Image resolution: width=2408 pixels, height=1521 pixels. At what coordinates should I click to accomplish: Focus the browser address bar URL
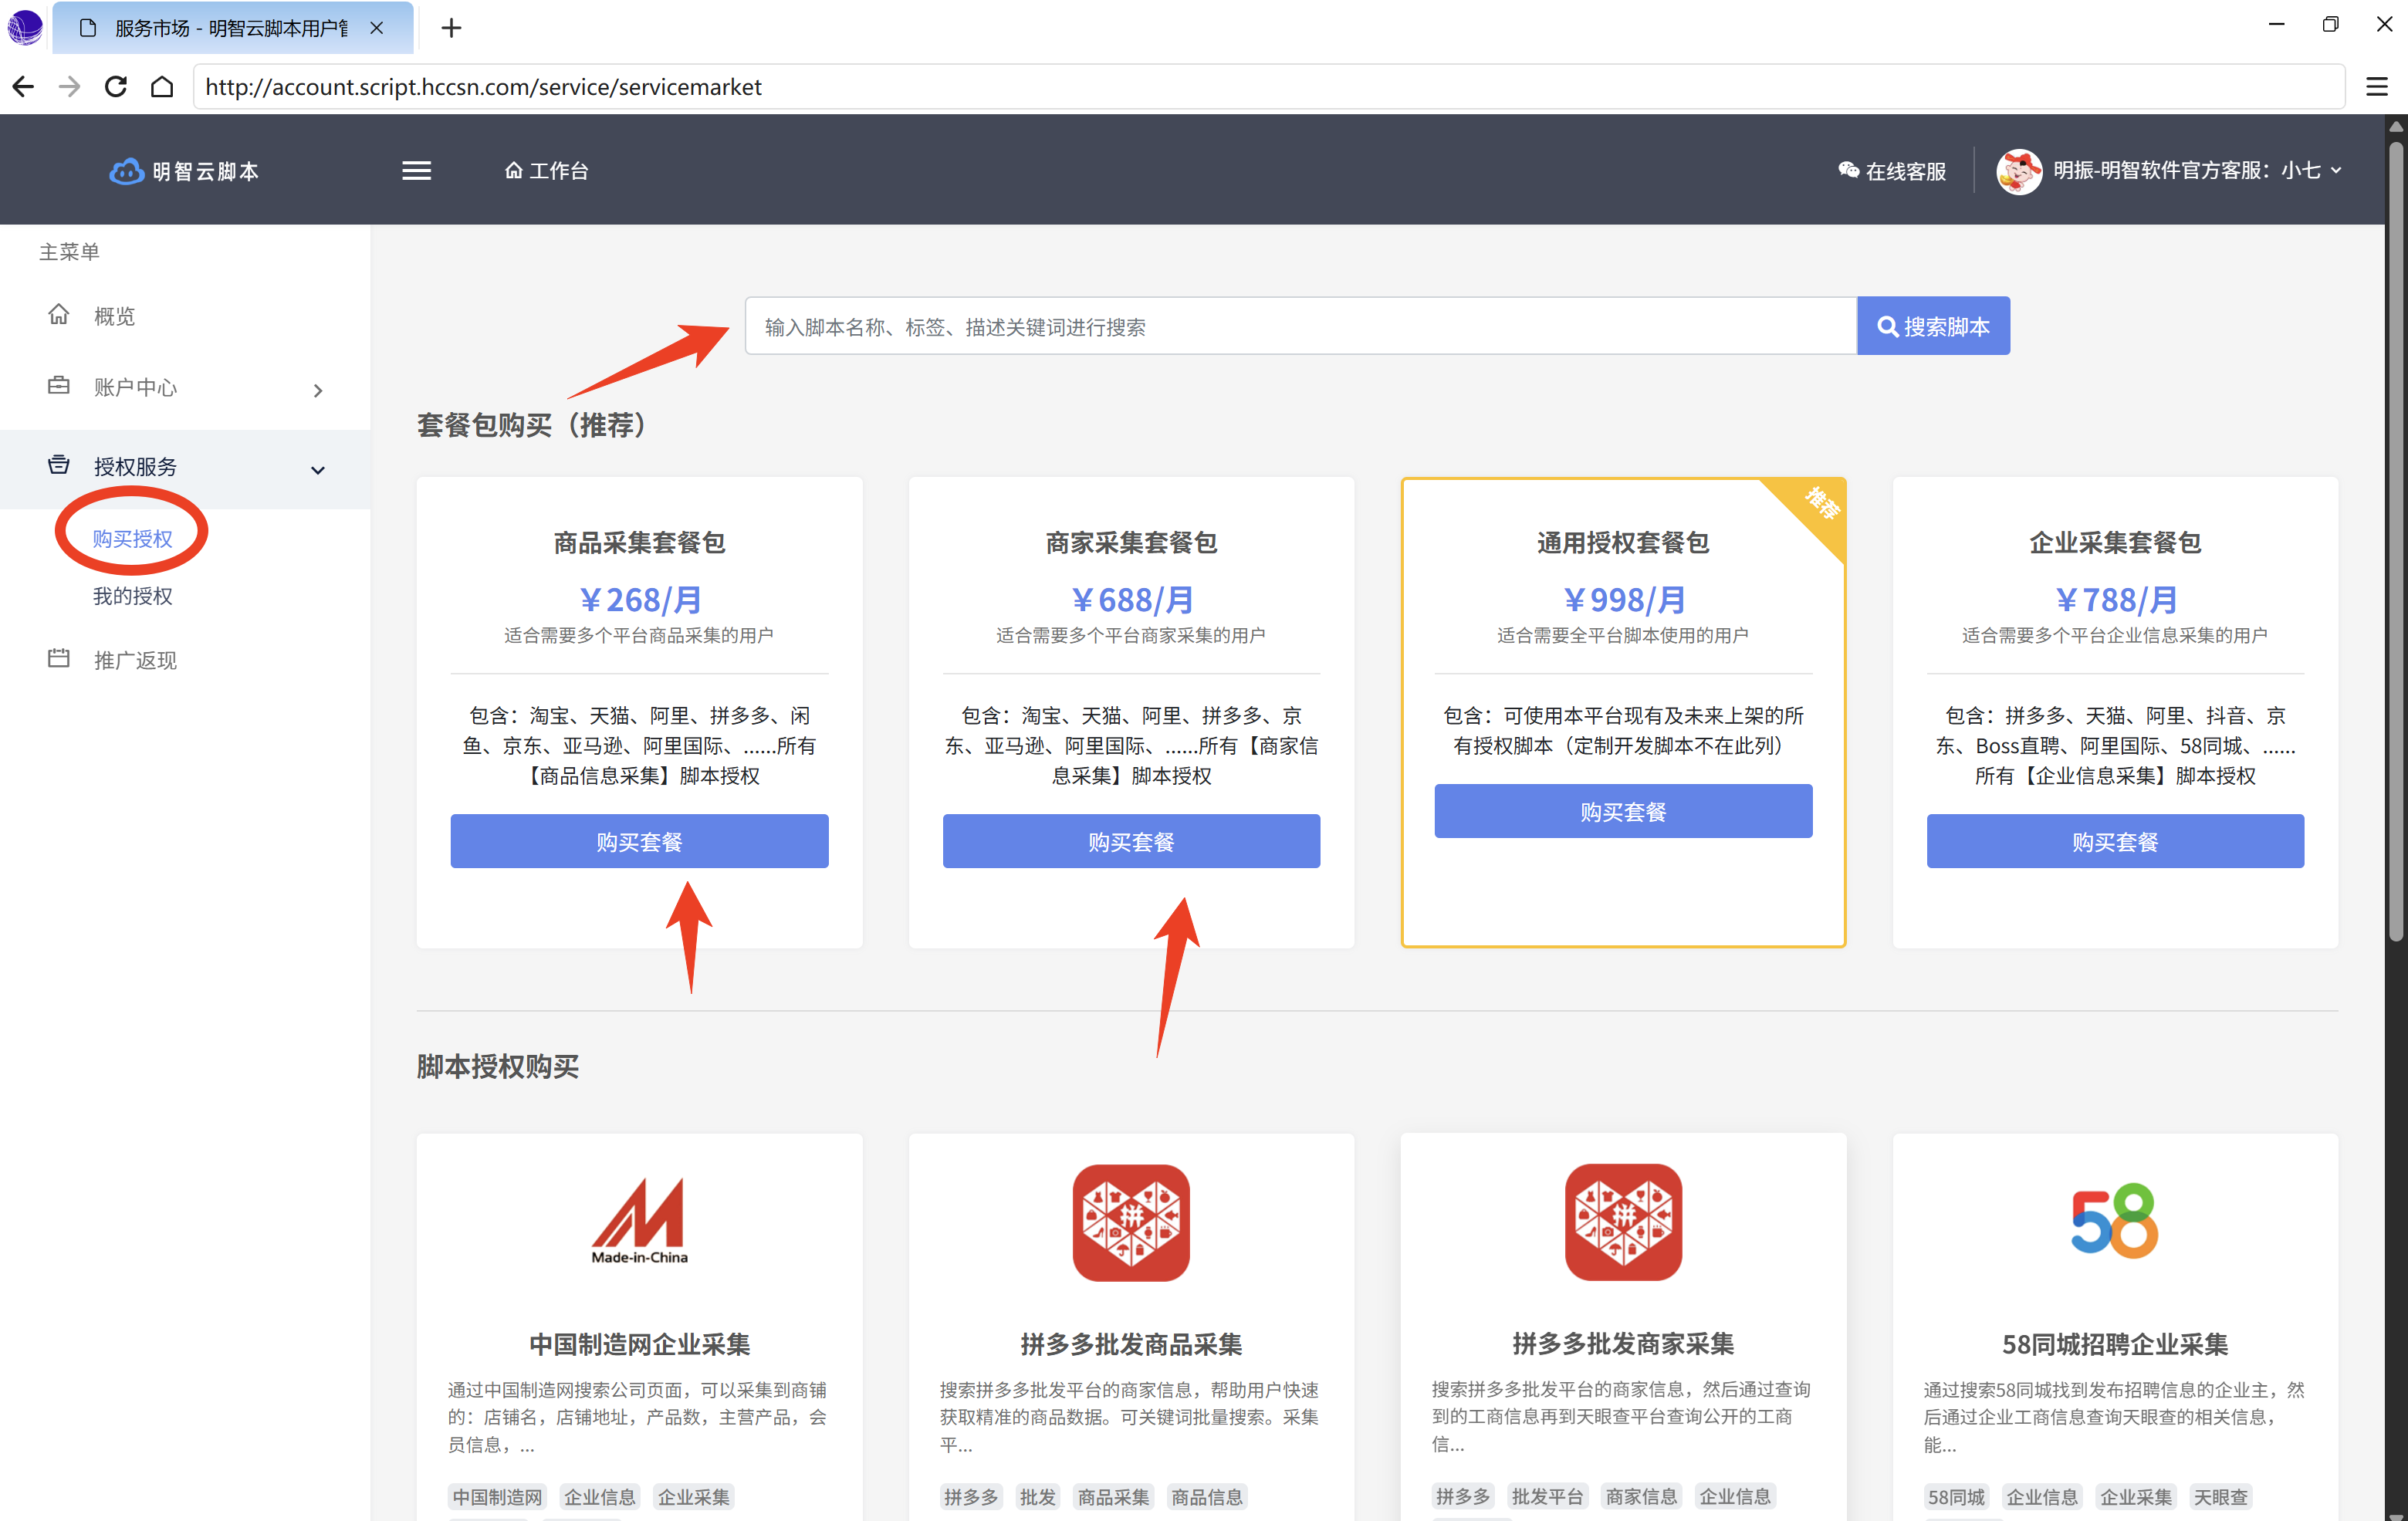point(1268,87)
